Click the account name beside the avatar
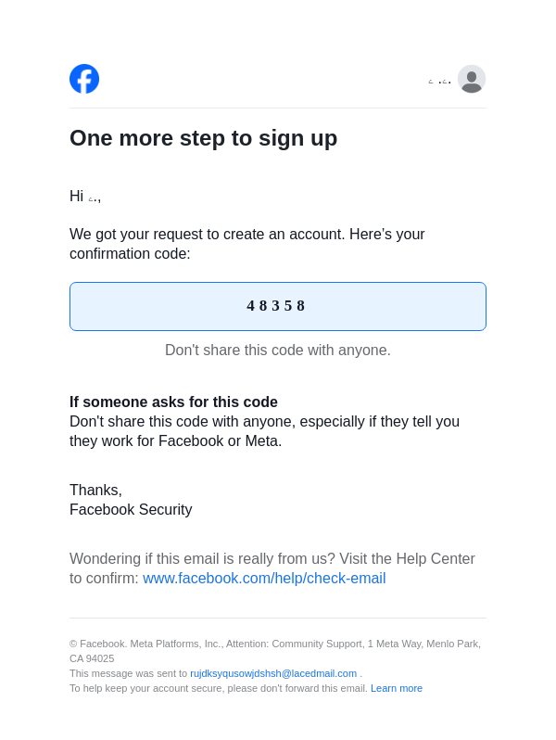Image resolution: width=556 pixels, height=740 pixels. point(440,81)
